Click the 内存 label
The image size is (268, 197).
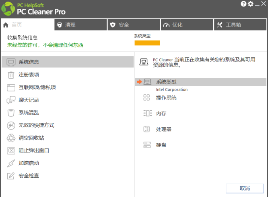pyautogui.click(x=161, y=114)
